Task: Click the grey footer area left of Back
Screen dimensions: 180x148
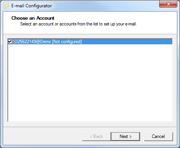Action: (x=43, y=136)
